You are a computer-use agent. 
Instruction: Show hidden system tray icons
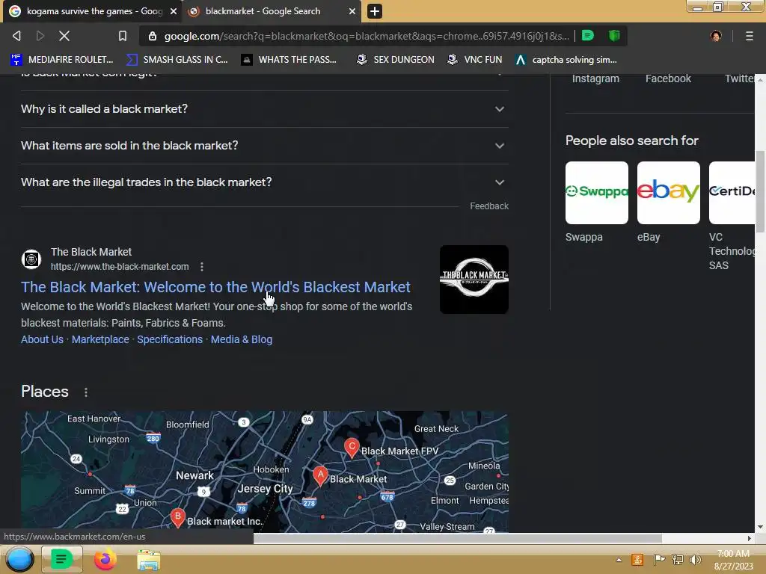pos(619,560)
